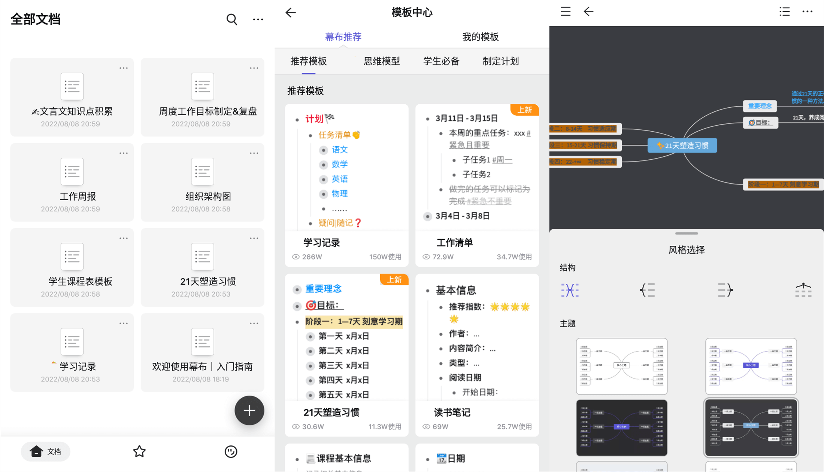Click the 21天塑造习惯 central mind map node
The width and height of the screenshot is (824, 472).
point(682,145)
